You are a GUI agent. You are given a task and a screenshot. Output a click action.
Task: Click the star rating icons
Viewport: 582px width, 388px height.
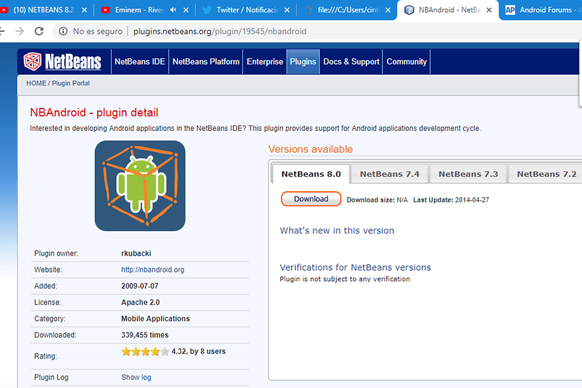click(x=145, y=351)
